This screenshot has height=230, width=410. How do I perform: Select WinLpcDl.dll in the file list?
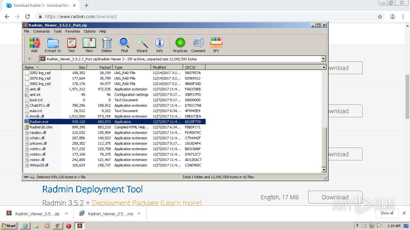pyautogui.click(x=115, y=165)
